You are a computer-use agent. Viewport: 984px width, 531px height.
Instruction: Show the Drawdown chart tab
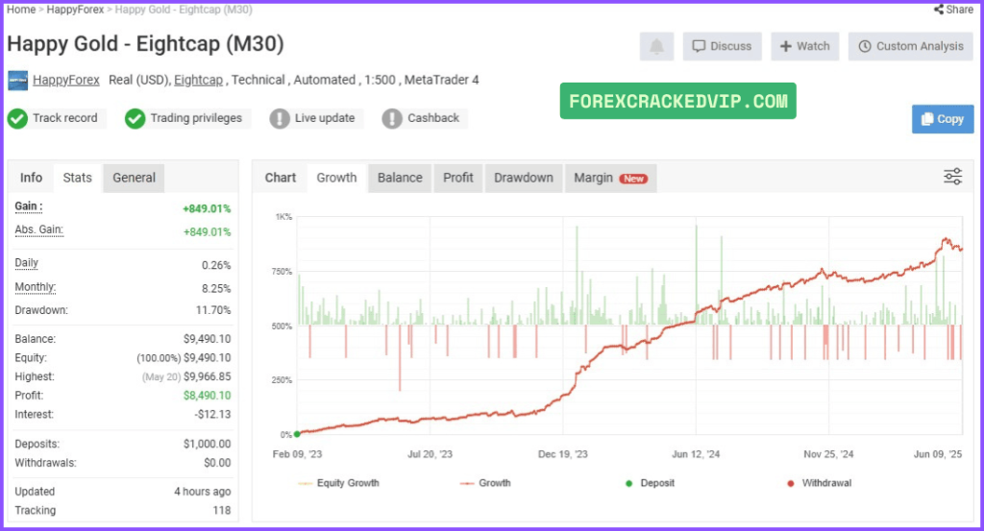point(524,178)
